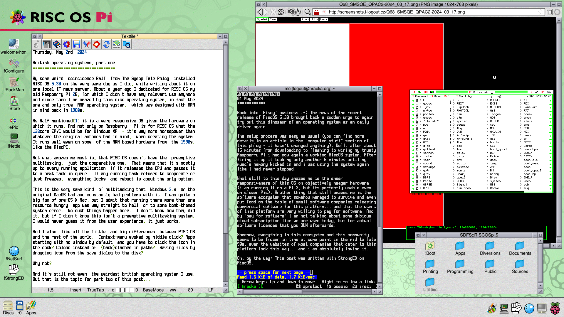Image resolution: width=564 pixels, height=317 pixels.
Task: Click LF line ending selector in status bar
Action: click(x=211, y=290)
